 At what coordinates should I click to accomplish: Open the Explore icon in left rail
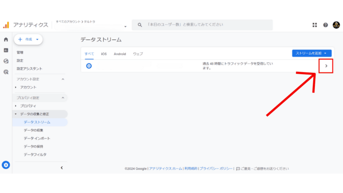pyautogui.click(x=6, y=61)
